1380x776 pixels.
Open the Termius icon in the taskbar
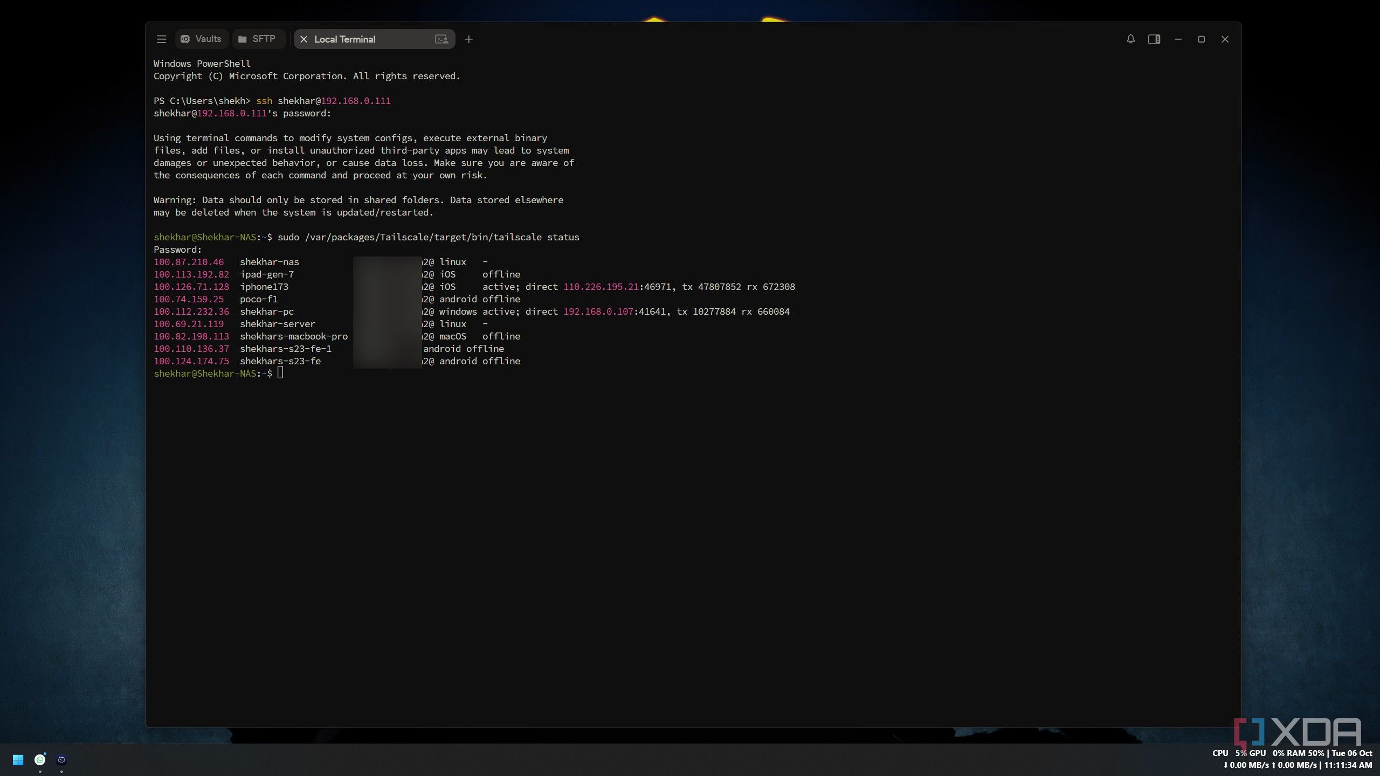[61, 760]
